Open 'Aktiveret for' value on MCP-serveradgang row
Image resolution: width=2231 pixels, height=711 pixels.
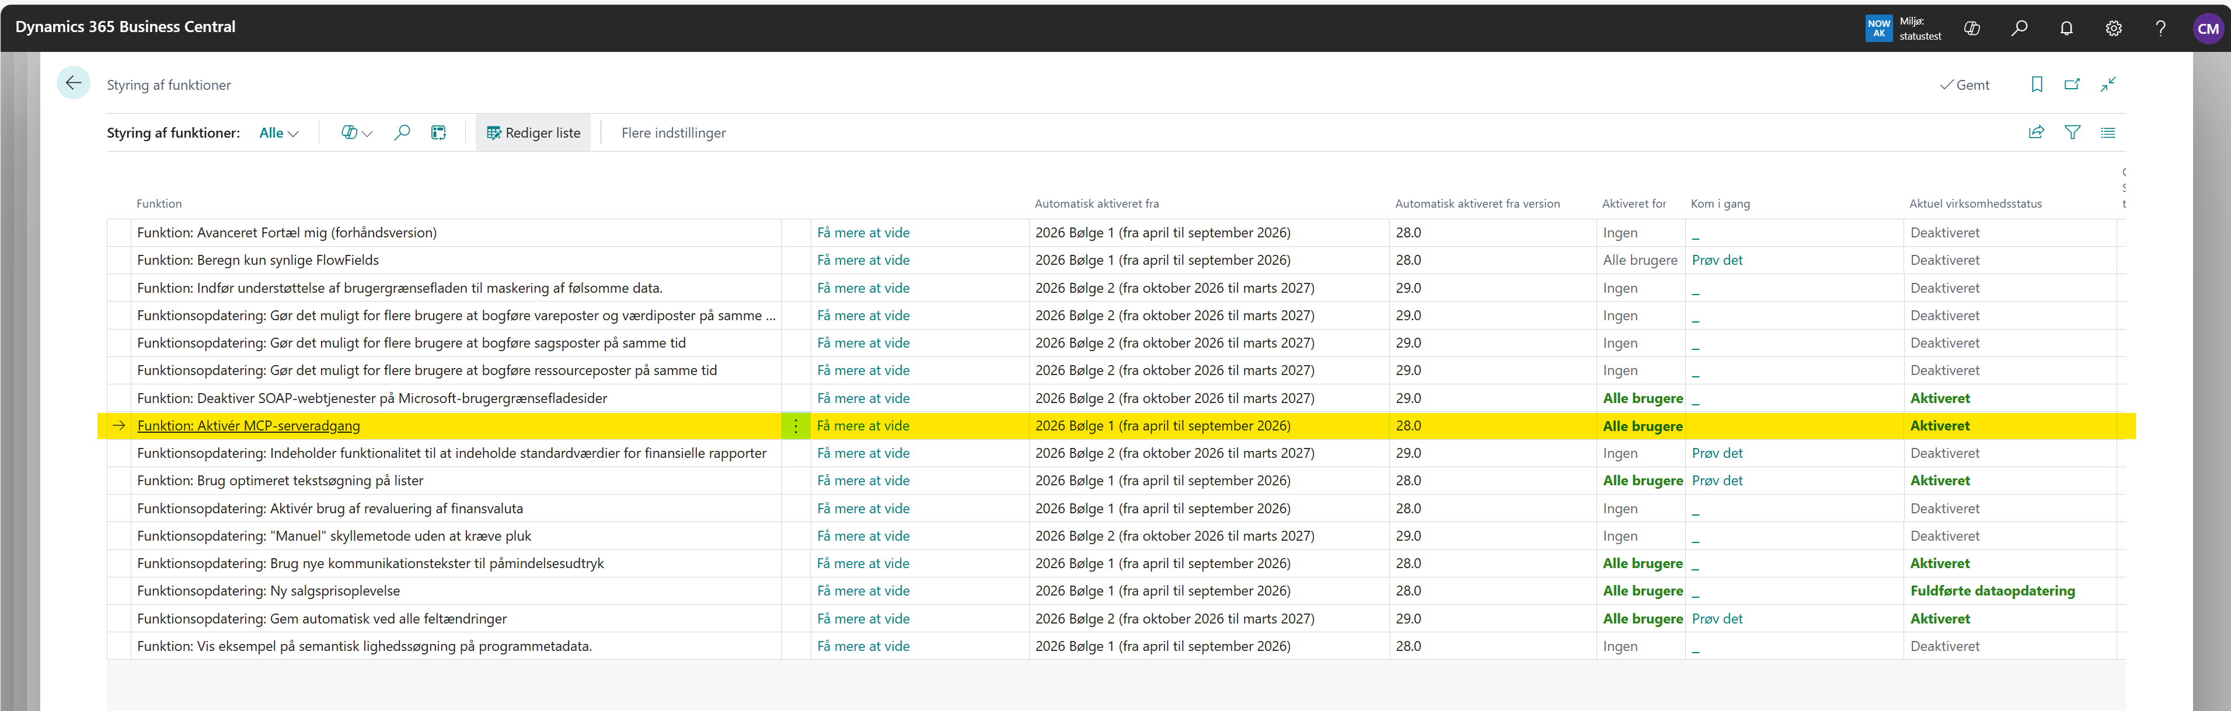pos(1642,426)
